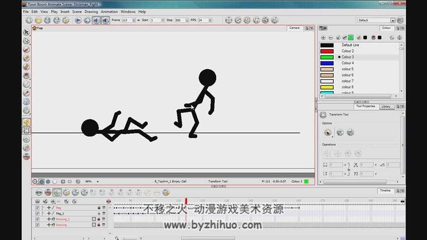The image size is (427, 240).
Task: Select the Pencil tool in sidebar
Action: click(x=27, y=58)
